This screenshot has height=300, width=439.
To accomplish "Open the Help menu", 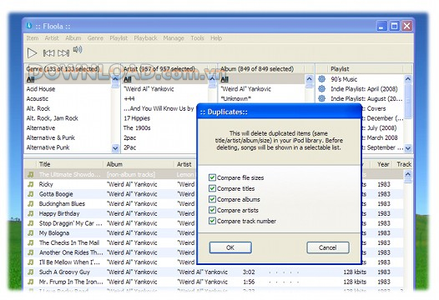I will 216,38.
